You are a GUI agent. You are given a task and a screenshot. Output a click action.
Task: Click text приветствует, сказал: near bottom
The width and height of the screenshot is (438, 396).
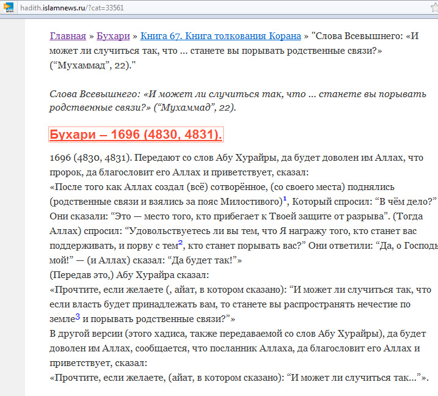pos(98,363)
